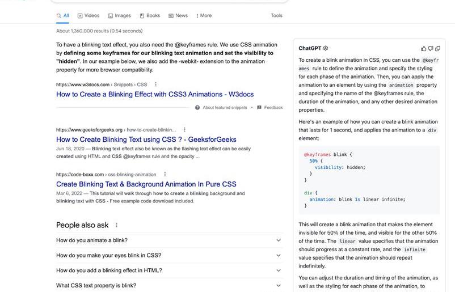Viewport: 455px width, 292px height.
Task: Click the 'visibility: hidden;' code line
Action: point(340,167)
